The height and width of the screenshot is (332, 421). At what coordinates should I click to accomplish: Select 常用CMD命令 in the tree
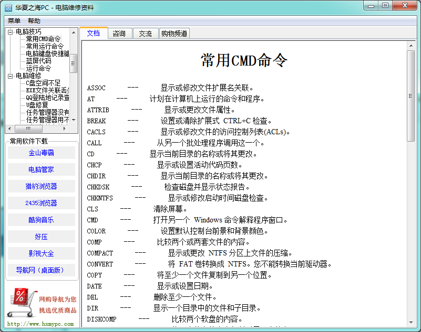click(43, 39)
